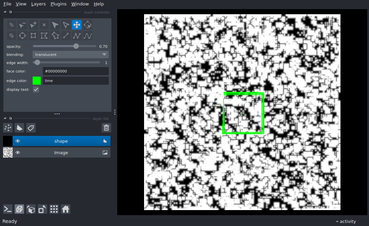
Task: Create a new shapes layer
Action: click(x=19, y=128)
